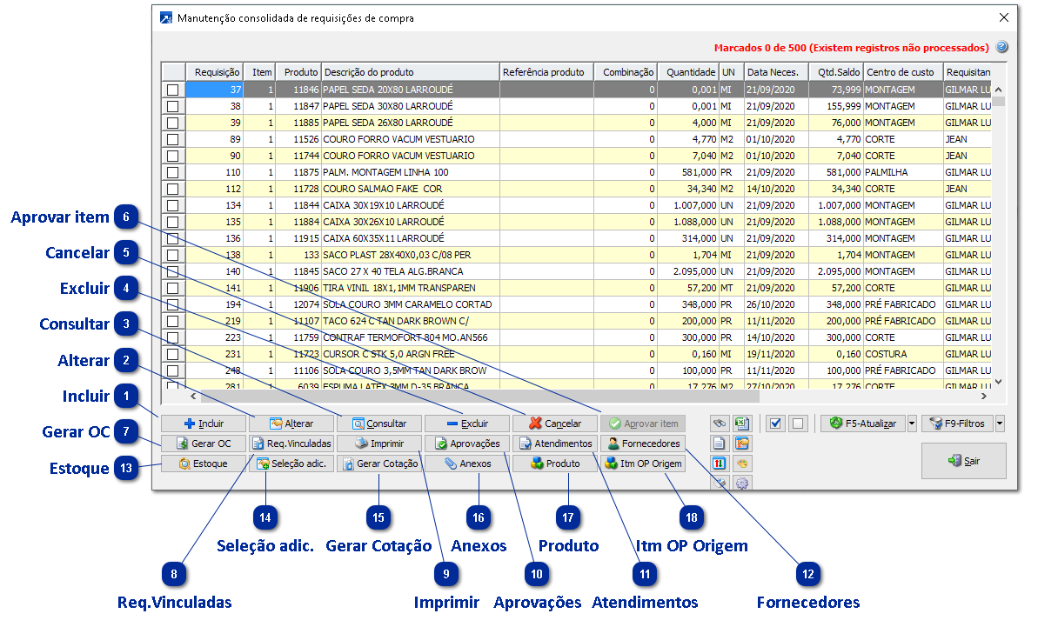This screenshot has width=1038, height=627.
Task: Click the red-green sort arrows icon
Action: [x=720, y=464]
